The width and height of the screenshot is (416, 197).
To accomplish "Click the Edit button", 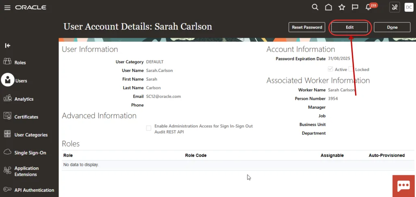I will (349, 27).
